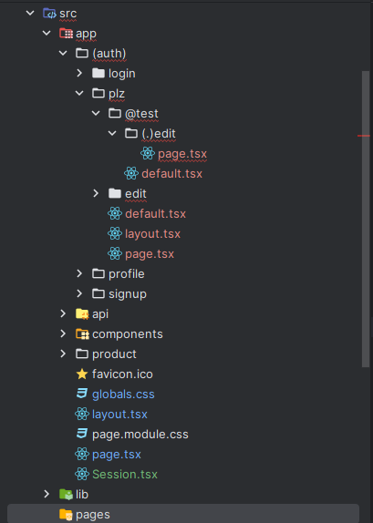Collapse the src folder chevron
This screenshot has width=373, height=523.
[x=30, y=14]
